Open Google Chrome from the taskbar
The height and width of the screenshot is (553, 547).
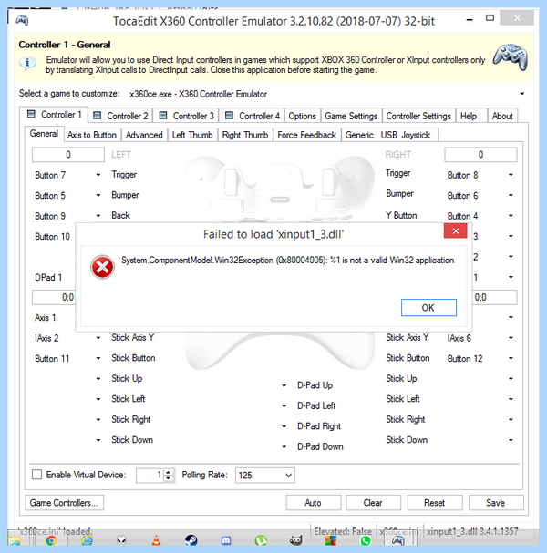point(52,540)
